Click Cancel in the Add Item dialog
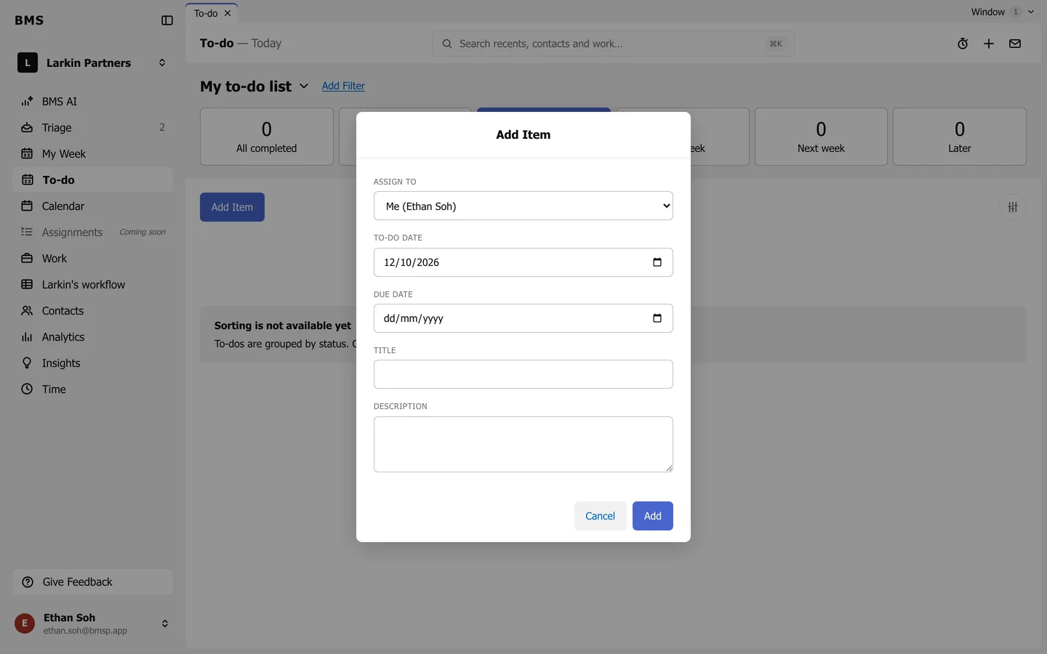Screen dimensions: 1047x654 [600, 516]
